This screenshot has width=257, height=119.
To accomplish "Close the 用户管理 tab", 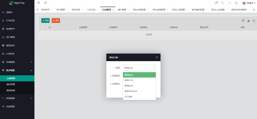I will pyautogui.click(x=67, y=10).
